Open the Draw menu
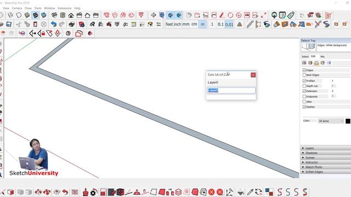 pos(28,8)
